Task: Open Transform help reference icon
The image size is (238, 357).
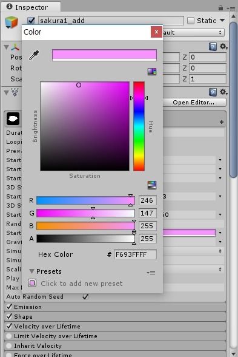Action: pos(213,47)
